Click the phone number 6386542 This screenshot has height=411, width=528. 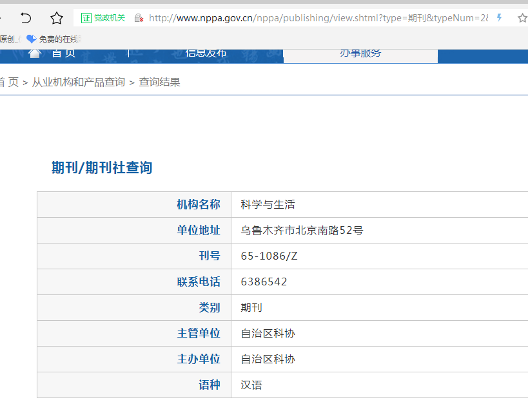coord(264,282)
